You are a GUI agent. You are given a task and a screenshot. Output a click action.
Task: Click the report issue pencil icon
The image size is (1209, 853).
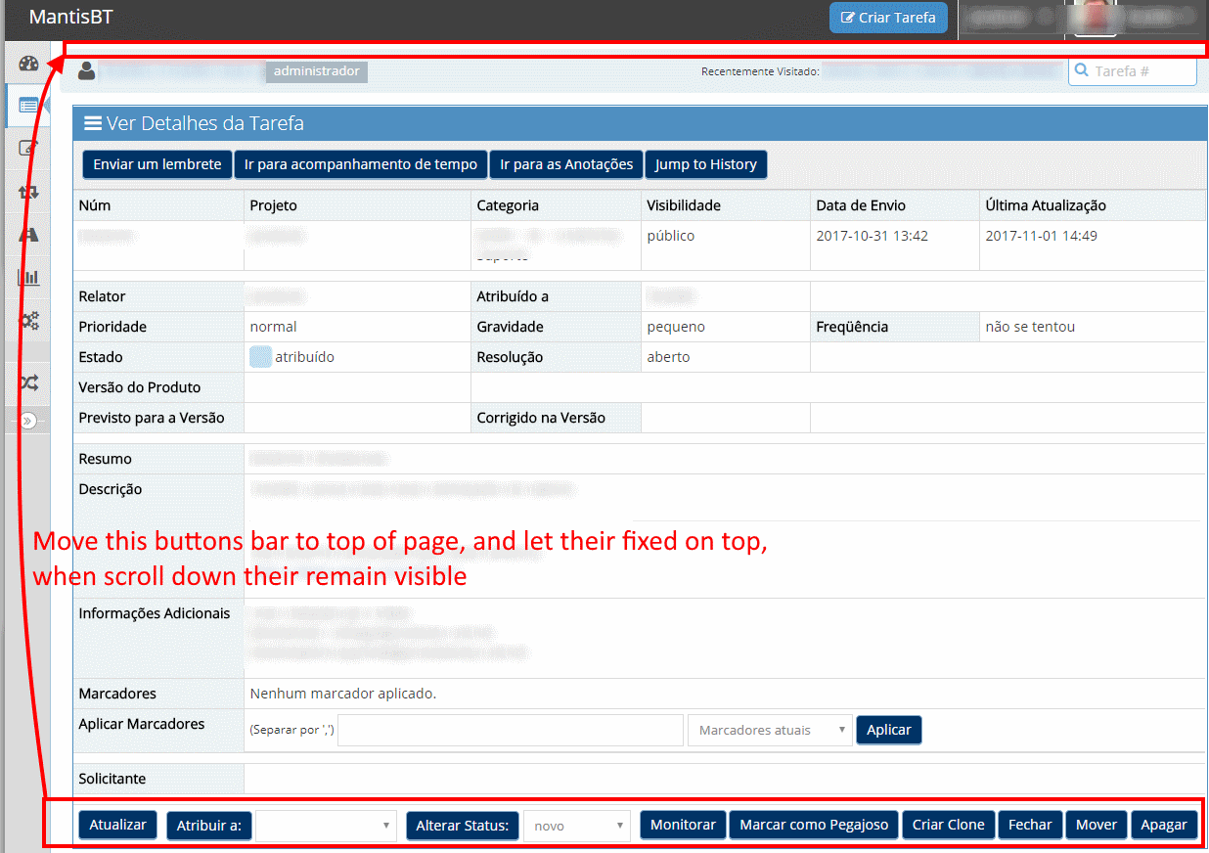28,149
